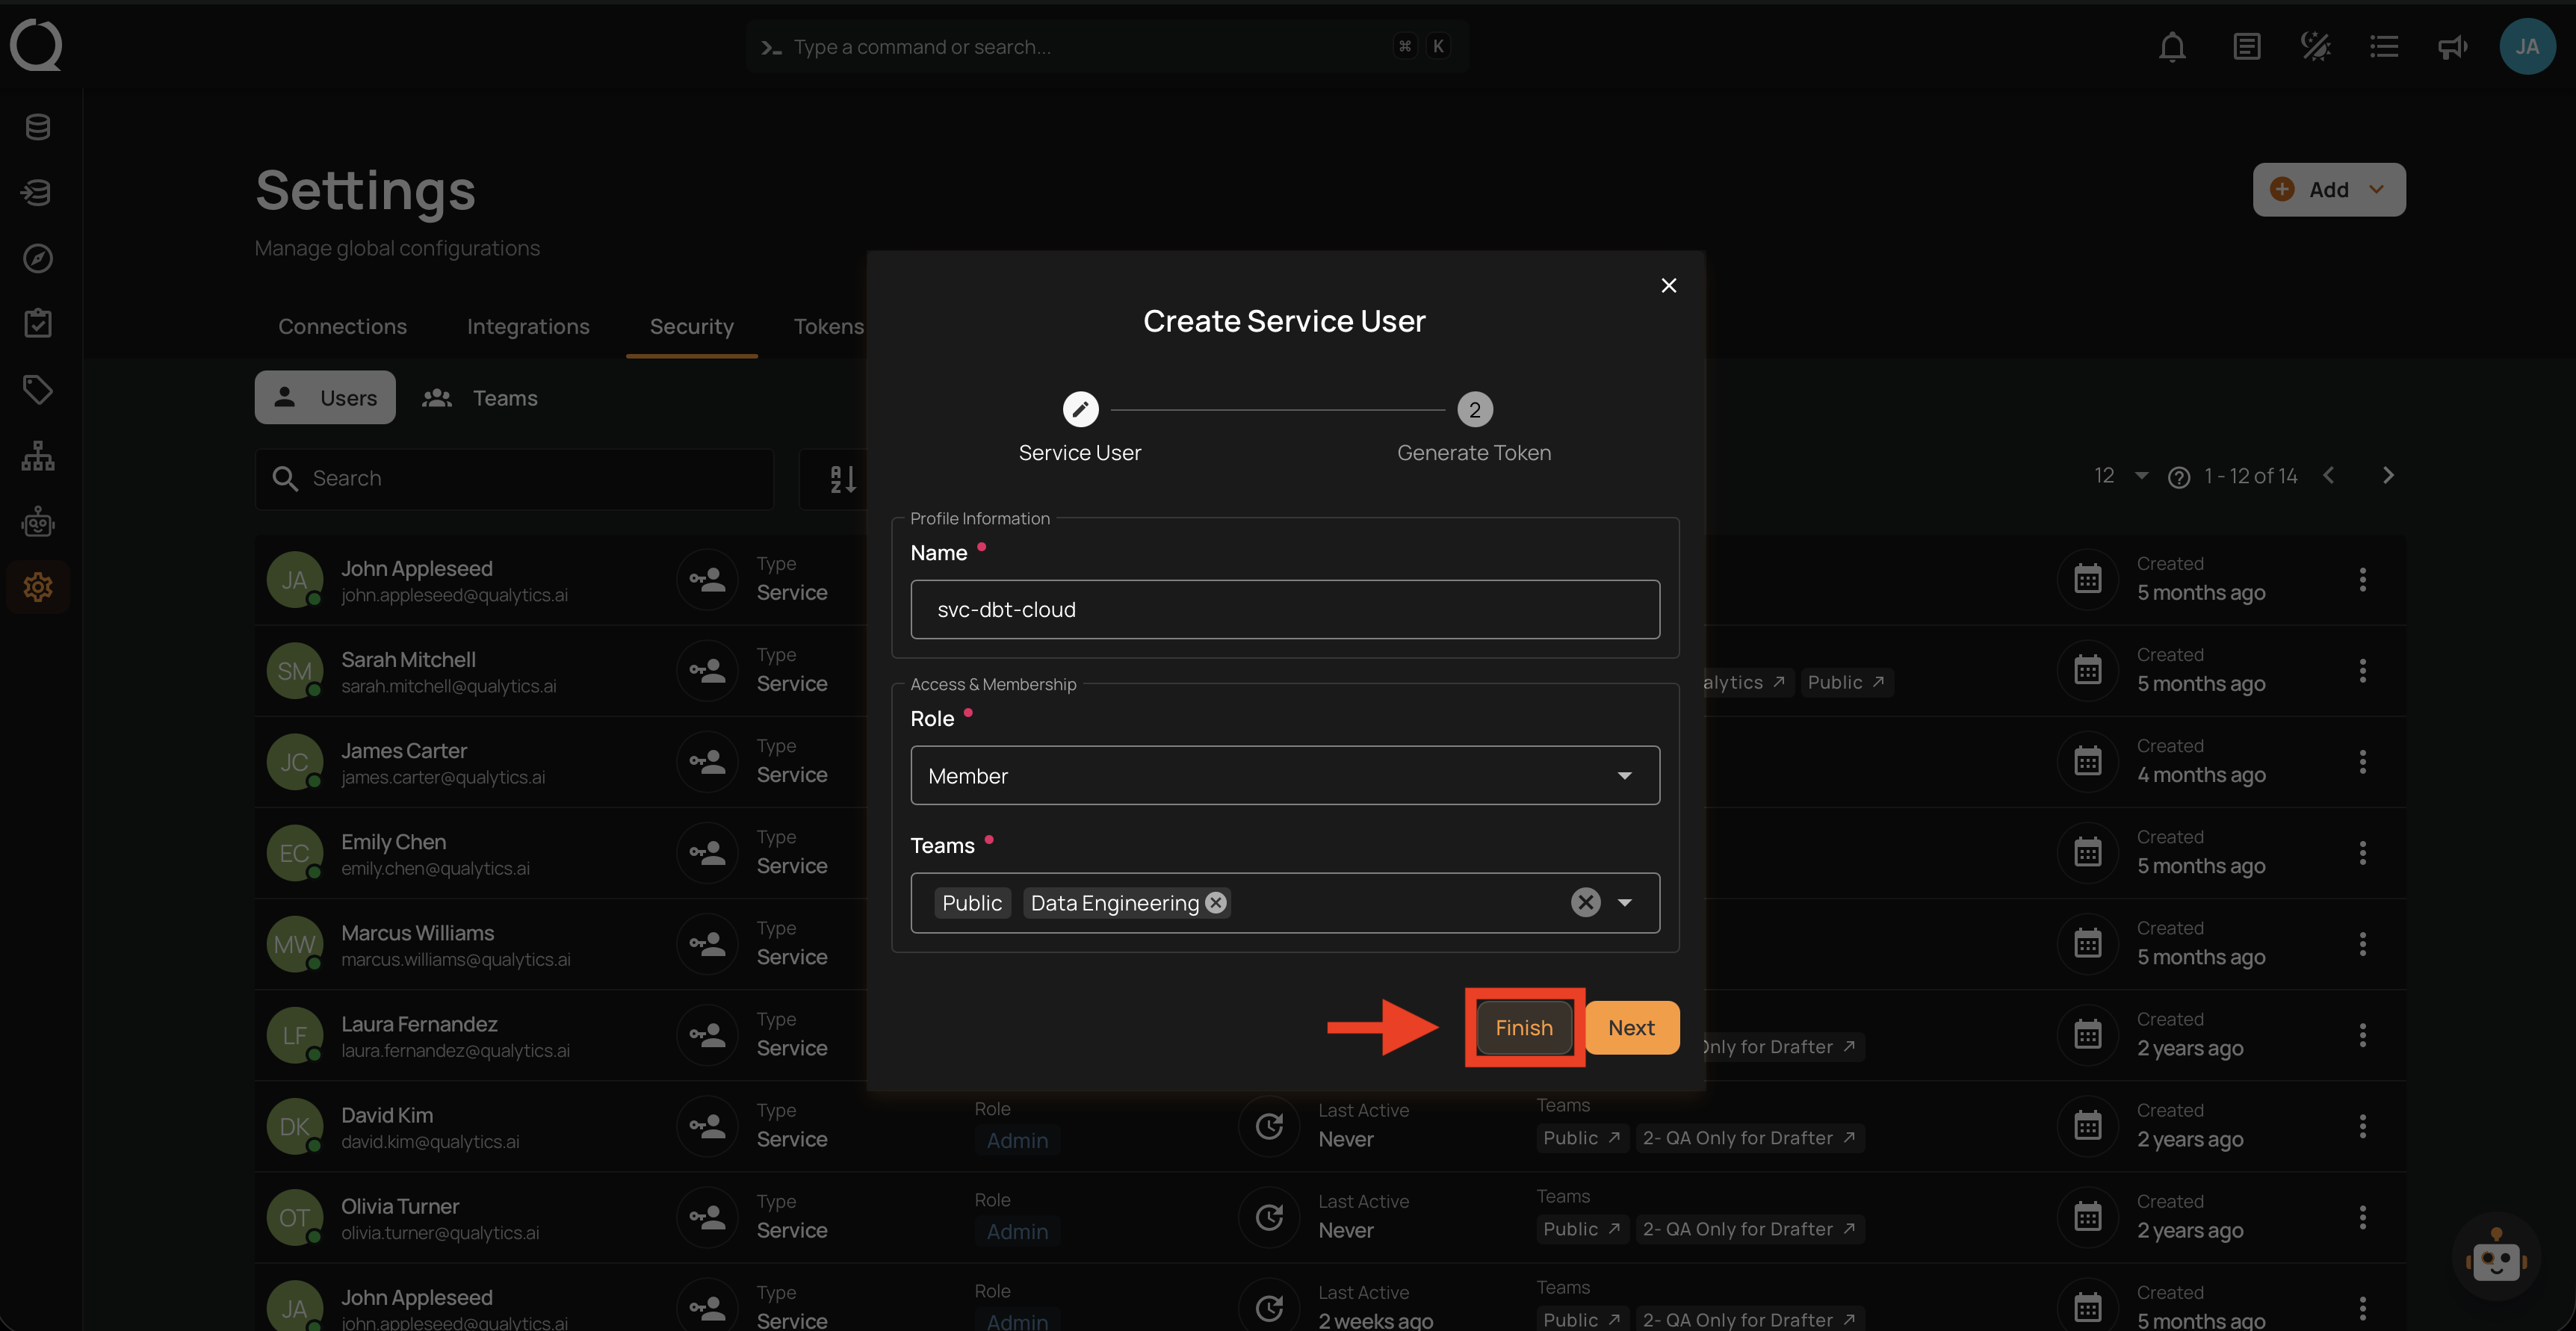Select the Users sub-tab
Image resolution: width=2576 pixels, height=1331 pixels.
[325, 398]
